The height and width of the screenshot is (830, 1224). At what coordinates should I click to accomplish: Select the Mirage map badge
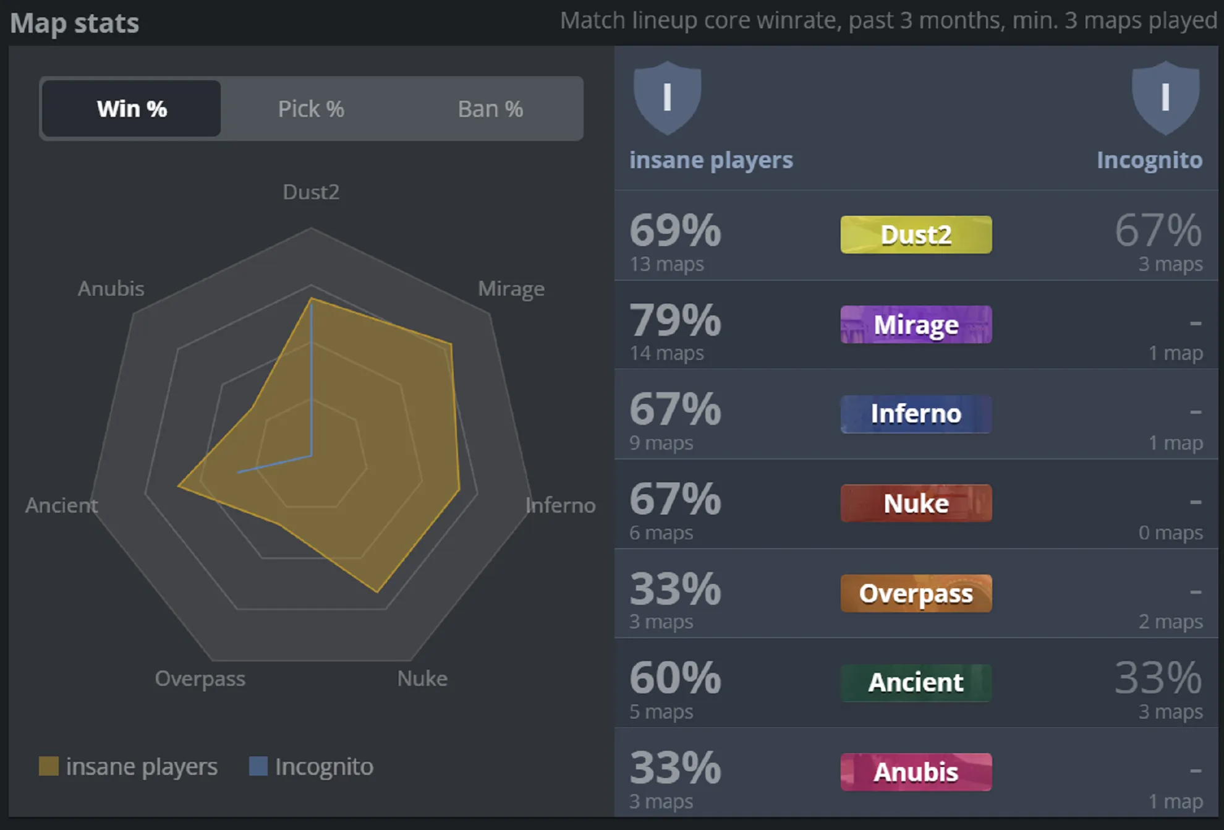[916, 325]
